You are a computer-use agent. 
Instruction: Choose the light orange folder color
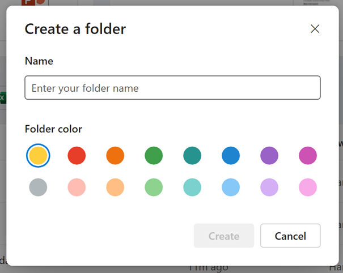(115, 187)
